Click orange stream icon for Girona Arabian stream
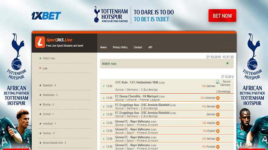The height and width of the screenshot is (150, 268). 218,123
